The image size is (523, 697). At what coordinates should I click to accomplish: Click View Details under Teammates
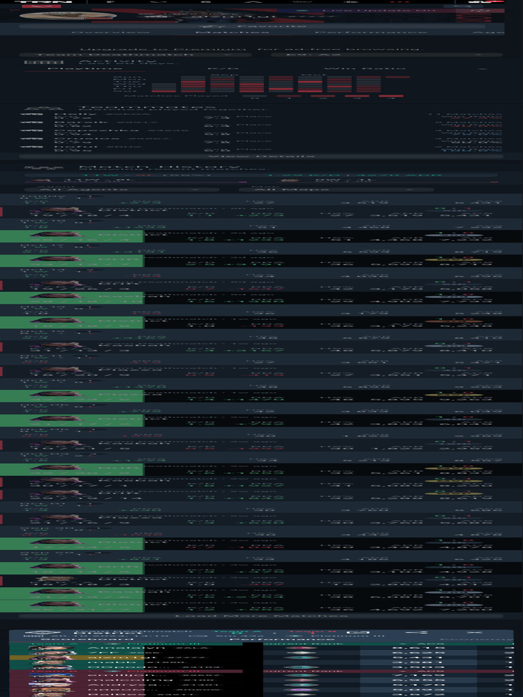[x=261, y=157]
